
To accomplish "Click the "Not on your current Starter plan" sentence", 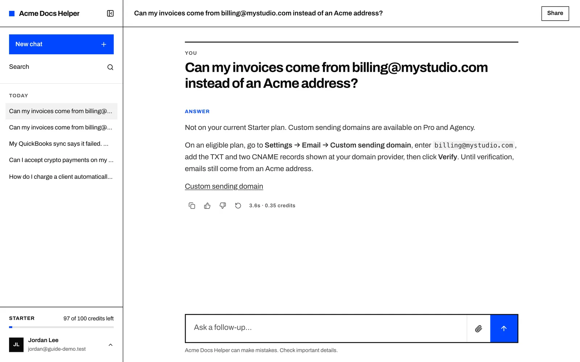I will [236, 127].
